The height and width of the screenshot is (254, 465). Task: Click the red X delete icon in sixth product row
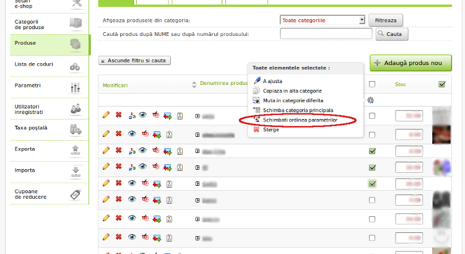click(x=119, y=199)
